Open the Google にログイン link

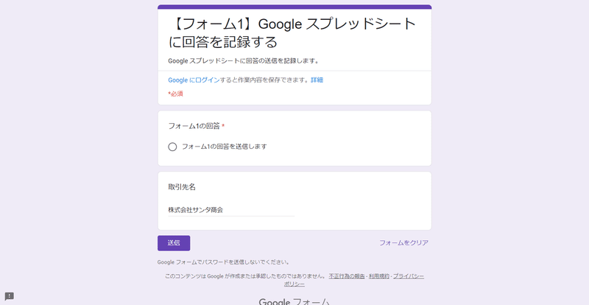click(194, 80)
